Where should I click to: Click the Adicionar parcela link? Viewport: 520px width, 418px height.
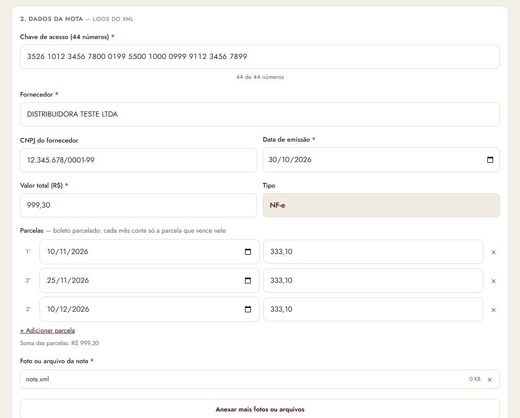pyautogui.click(x=47, y=330)
